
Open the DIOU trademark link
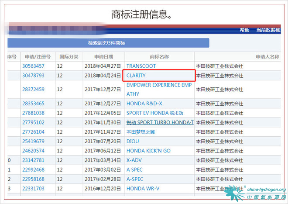[133, 141]
